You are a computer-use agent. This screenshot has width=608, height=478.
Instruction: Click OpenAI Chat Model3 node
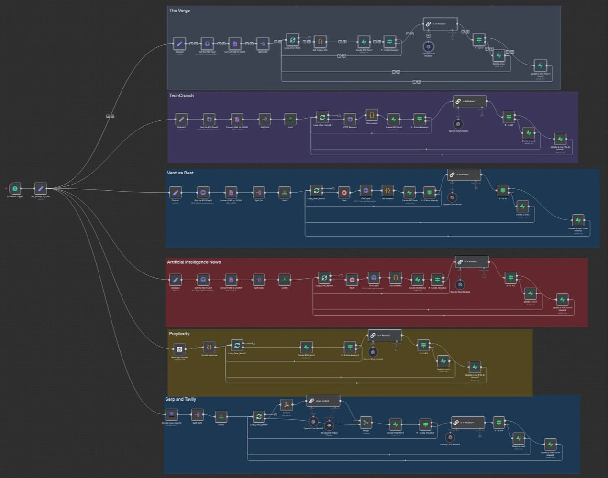point(373,352)
